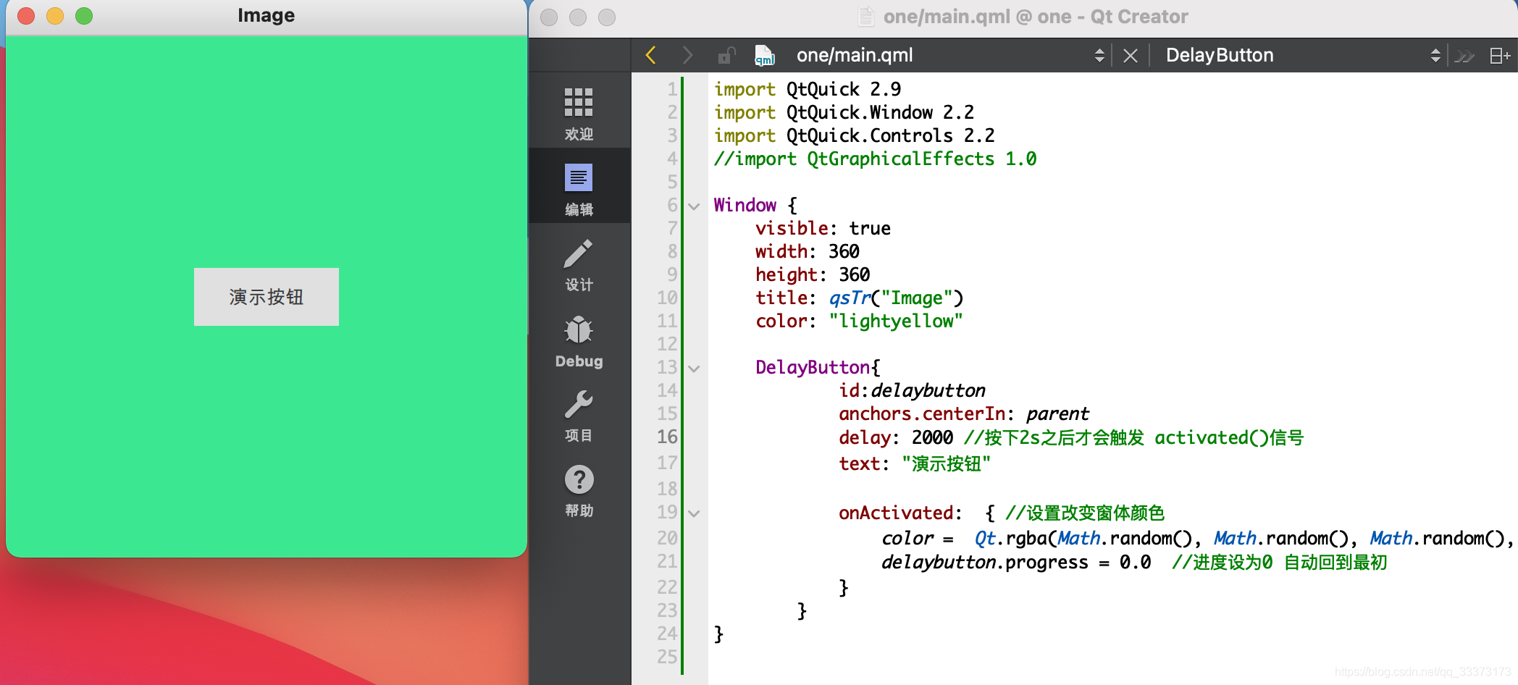The height and width of the screenshot is (685, 1518).
Task: Click the text: "演示按钮" line
Action: click(x=914, y=463)
